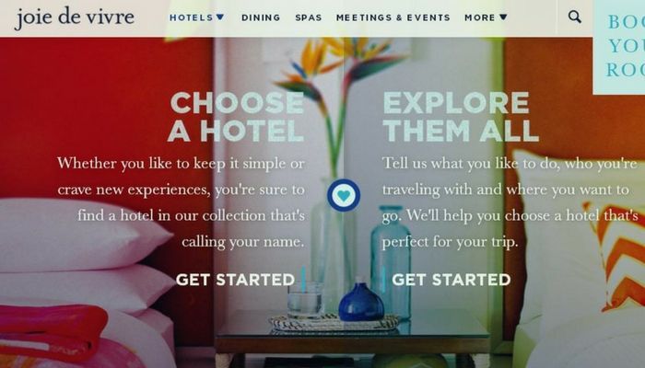Select the Choose a Hotel heading
The image size is (645, 368).
coord(236,117)
